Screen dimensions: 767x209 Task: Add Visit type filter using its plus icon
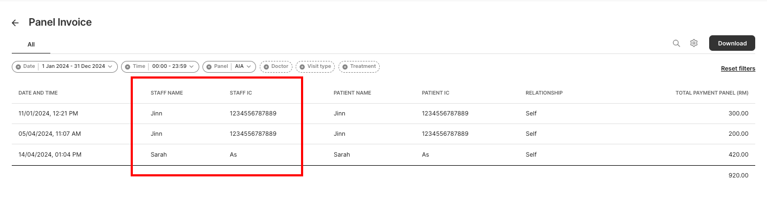point(302,67)
